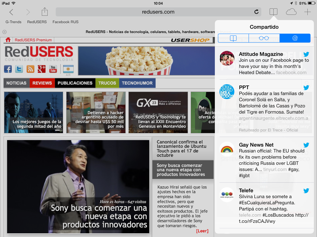Tap the Gay News Net rainbow avatar
Screen dimensions: 317x237
(x=227, y=149)
